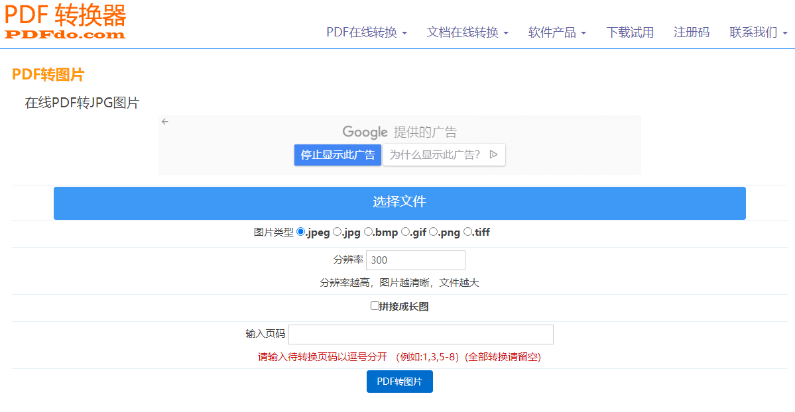Open the 注册码 menu item

click(691, 32)
